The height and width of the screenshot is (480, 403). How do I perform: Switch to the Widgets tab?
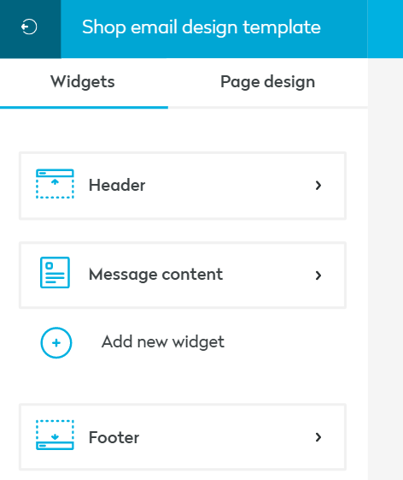coord(83,82)
